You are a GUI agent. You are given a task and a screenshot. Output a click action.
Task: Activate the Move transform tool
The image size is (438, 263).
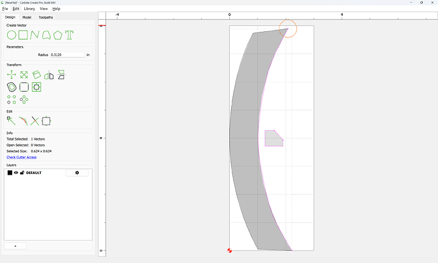coord(11,74)
